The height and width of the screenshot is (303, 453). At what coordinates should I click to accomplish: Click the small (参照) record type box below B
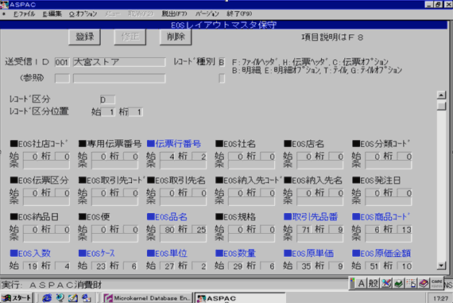(222, 79)
